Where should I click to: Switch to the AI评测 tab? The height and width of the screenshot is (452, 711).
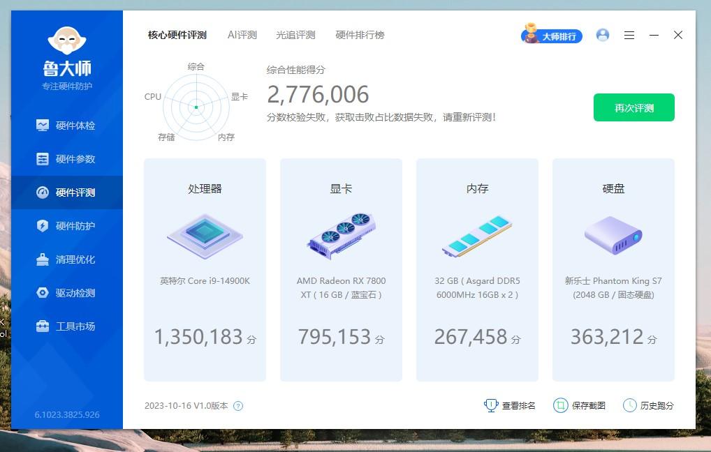coord(242,35)
